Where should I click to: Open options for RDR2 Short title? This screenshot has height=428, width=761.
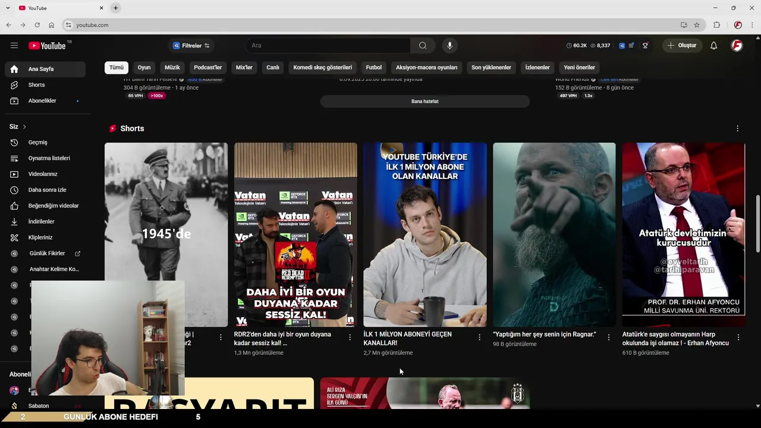pyautogui.click(x=350, y=337)
